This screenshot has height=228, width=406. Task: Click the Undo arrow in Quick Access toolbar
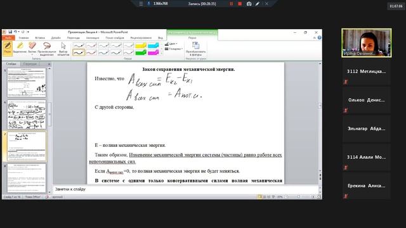click(15, 32)
